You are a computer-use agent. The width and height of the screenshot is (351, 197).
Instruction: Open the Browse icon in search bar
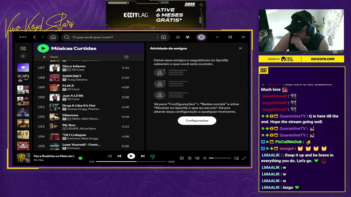point(164,37)
